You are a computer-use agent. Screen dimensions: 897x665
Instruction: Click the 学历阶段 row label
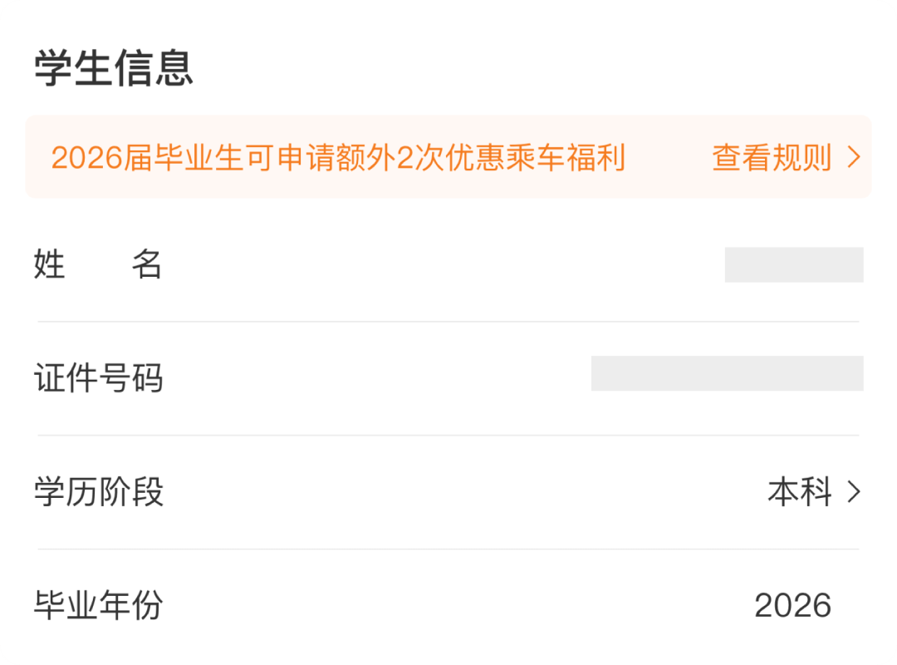[100, 491]
